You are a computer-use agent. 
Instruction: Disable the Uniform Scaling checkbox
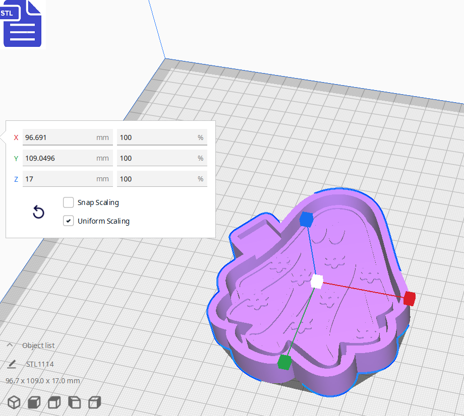[x=68, y=221]
